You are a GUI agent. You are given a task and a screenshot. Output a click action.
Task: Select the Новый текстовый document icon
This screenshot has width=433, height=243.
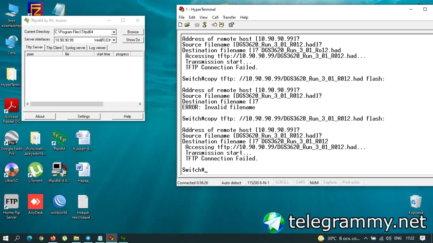pos(83,206)
